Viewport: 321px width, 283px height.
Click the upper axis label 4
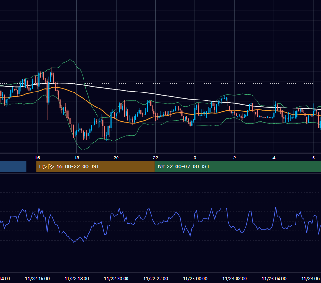coord(274,158)
